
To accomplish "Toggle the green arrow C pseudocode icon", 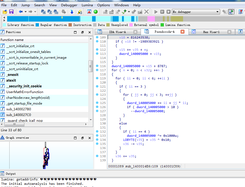I will pyautogui.click(x=231, y=12).
